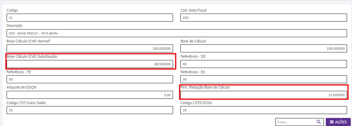Edit the Alíquota de ISSQN value
This screenshot has height=126, width=352.
click(x=90, y=95)
